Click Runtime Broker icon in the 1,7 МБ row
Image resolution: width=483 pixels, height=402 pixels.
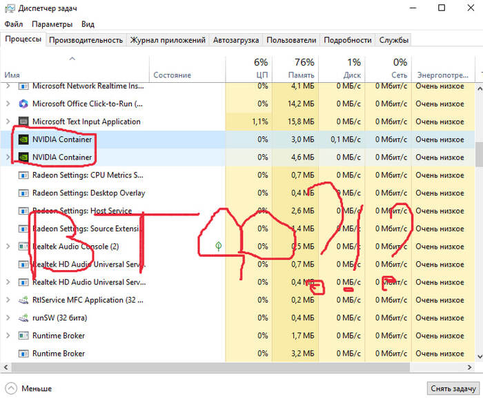click(23, 336)
